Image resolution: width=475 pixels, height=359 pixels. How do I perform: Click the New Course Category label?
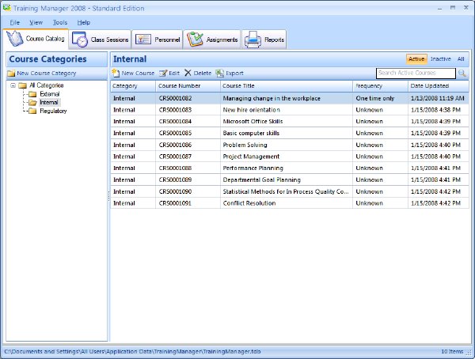47,74
